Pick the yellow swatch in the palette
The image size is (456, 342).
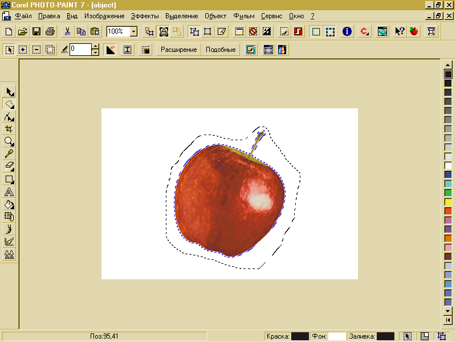click(x=448, y=202)
